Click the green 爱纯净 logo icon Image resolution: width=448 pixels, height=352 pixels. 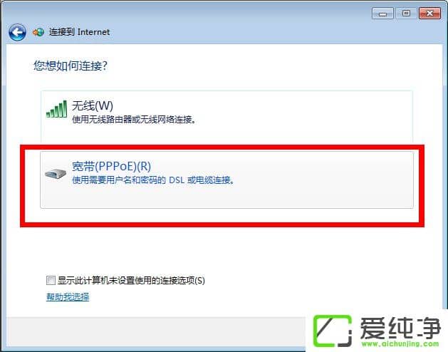click(333, 331)
